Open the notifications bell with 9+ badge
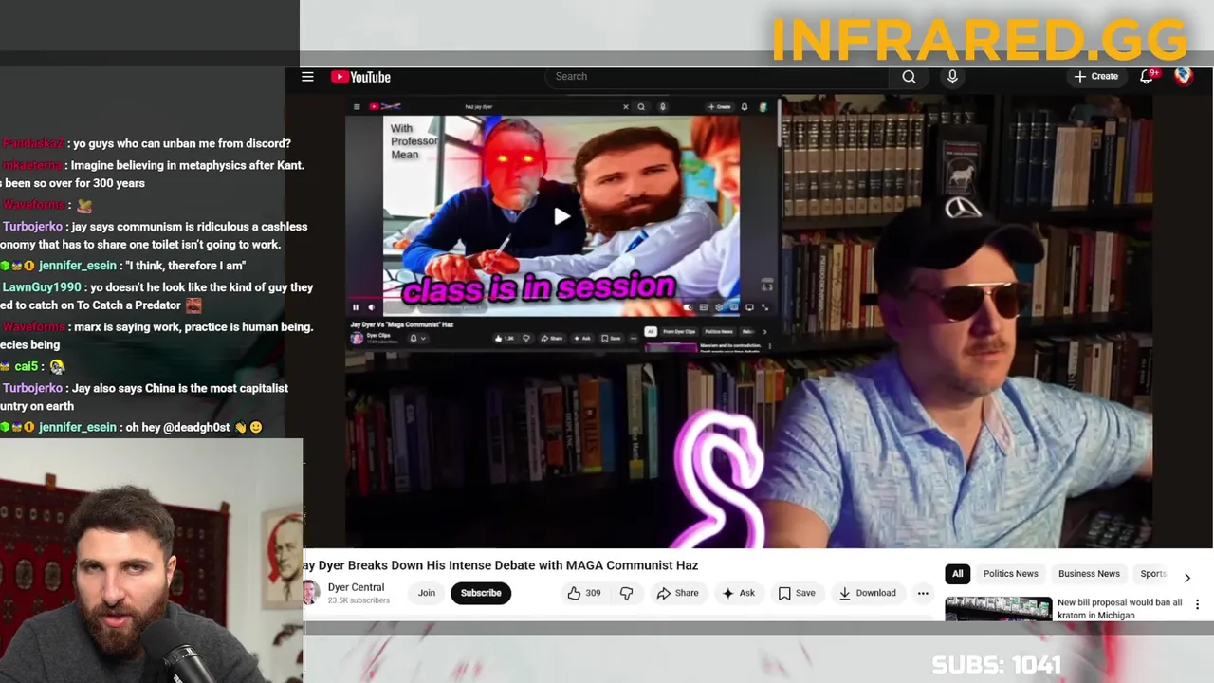Viewport: 1214px width, 683px height. coord(1148,76)
